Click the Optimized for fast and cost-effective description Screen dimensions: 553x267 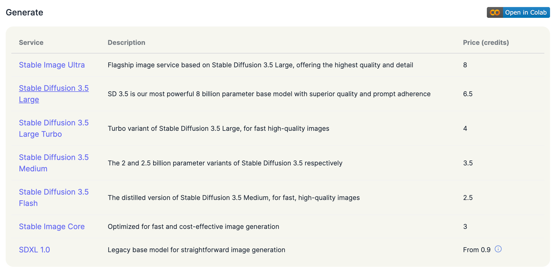click(193, 226)
